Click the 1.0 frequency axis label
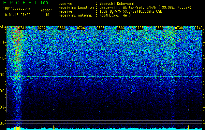This screenshot has height=130, width=205. click(3, 59)
